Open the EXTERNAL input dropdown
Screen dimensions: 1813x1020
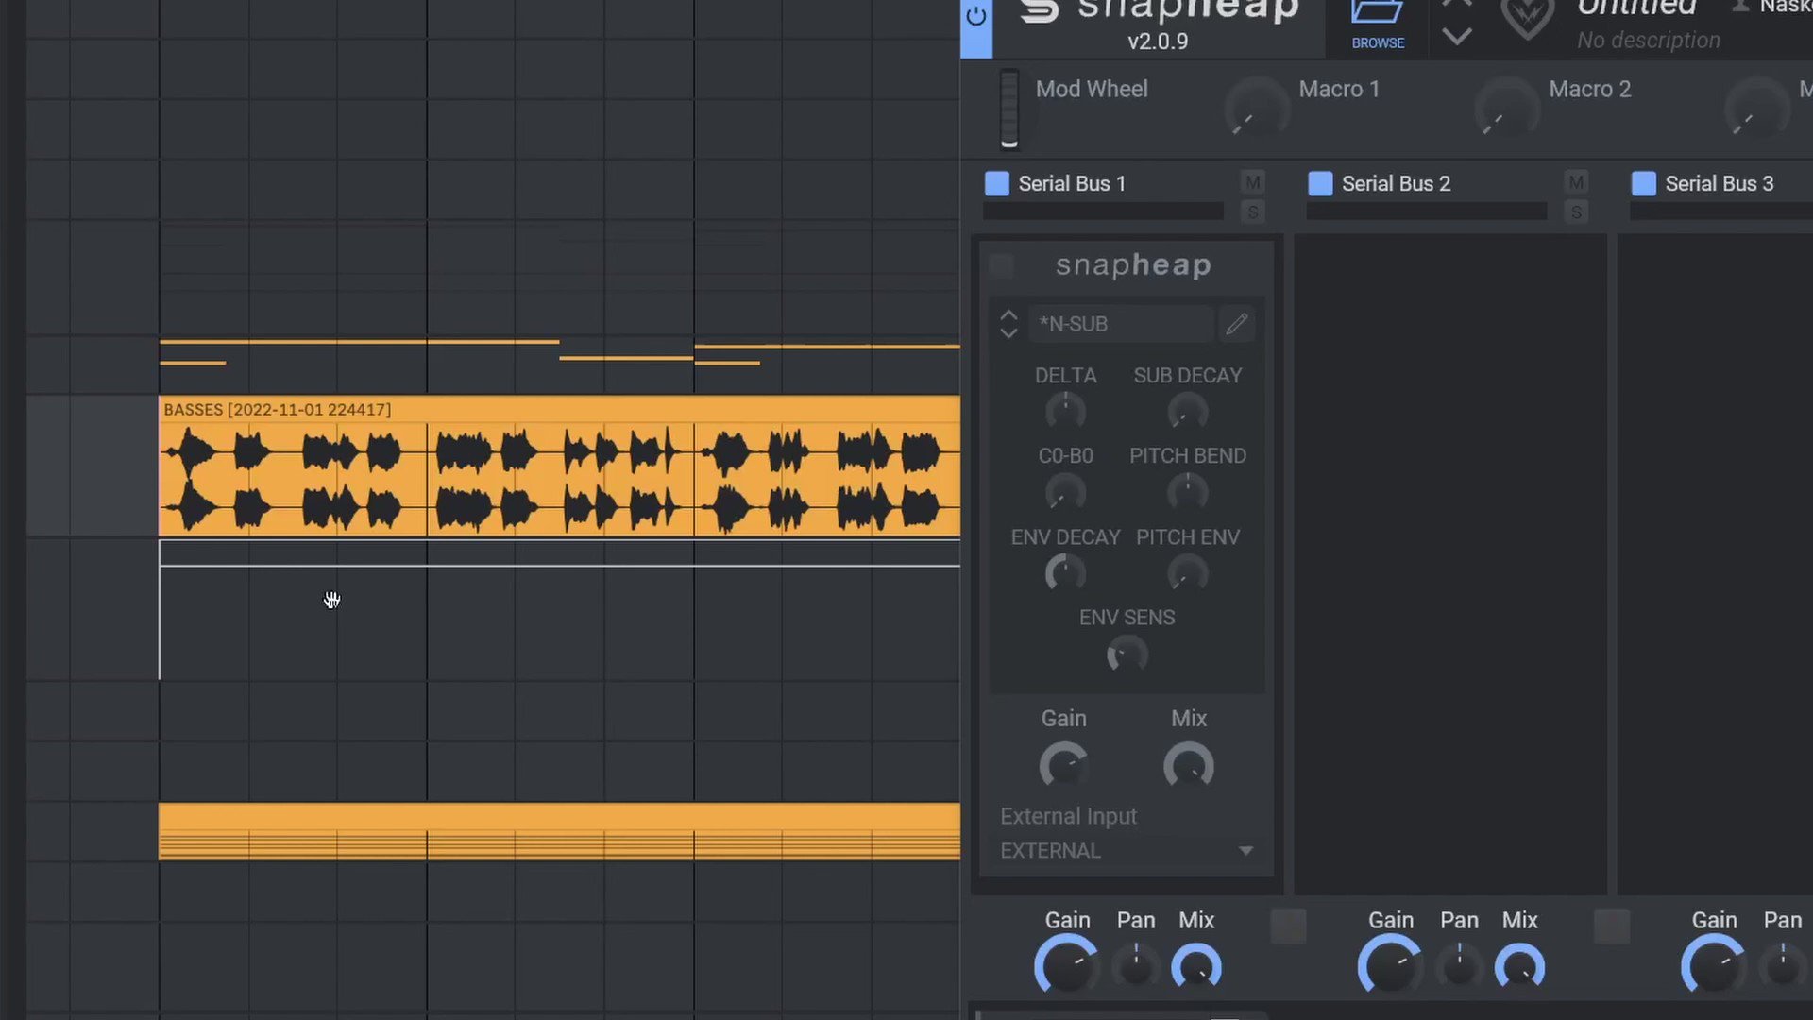[x=1126, y=850]
